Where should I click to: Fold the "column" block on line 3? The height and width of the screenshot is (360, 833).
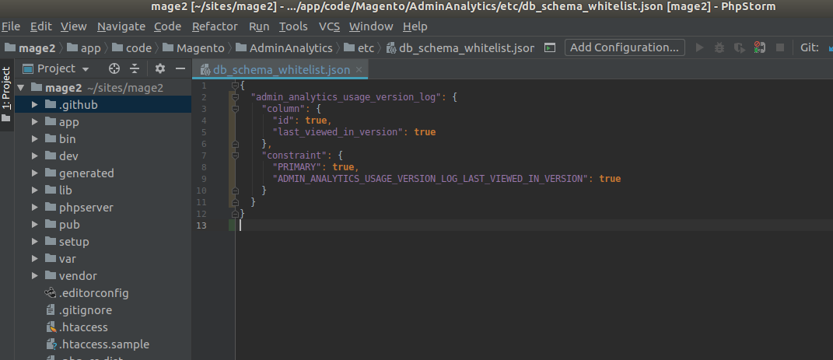click(x=235, y=109)
